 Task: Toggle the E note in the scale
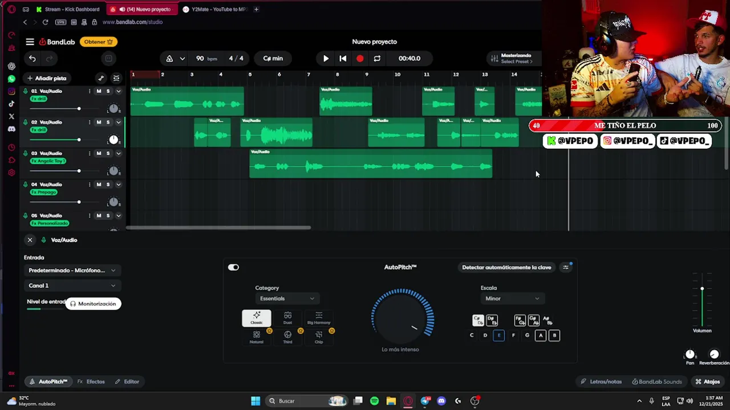[499, 335]
